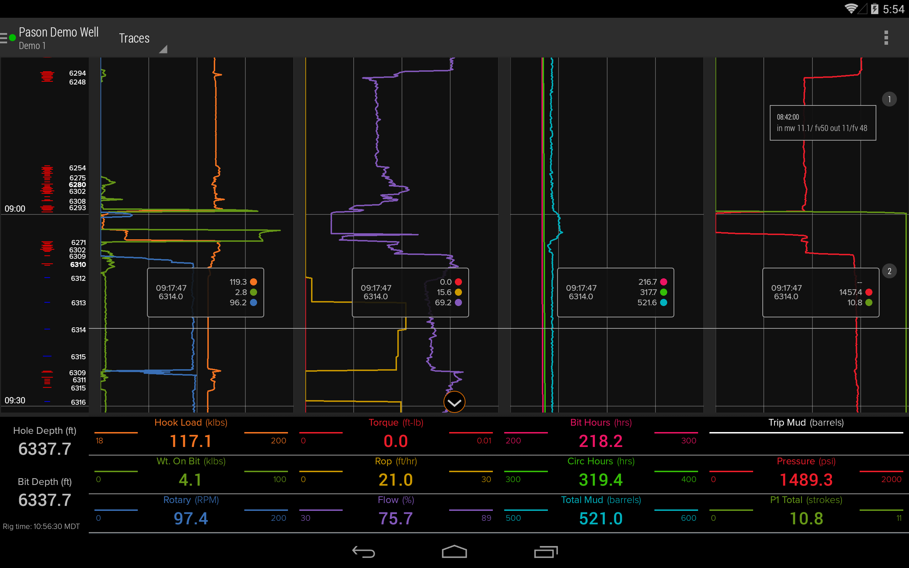Screen dimensions: 909x568
Task: Tap the Rig time 10:56:30 MDT text
Action: tap(41, 526)
